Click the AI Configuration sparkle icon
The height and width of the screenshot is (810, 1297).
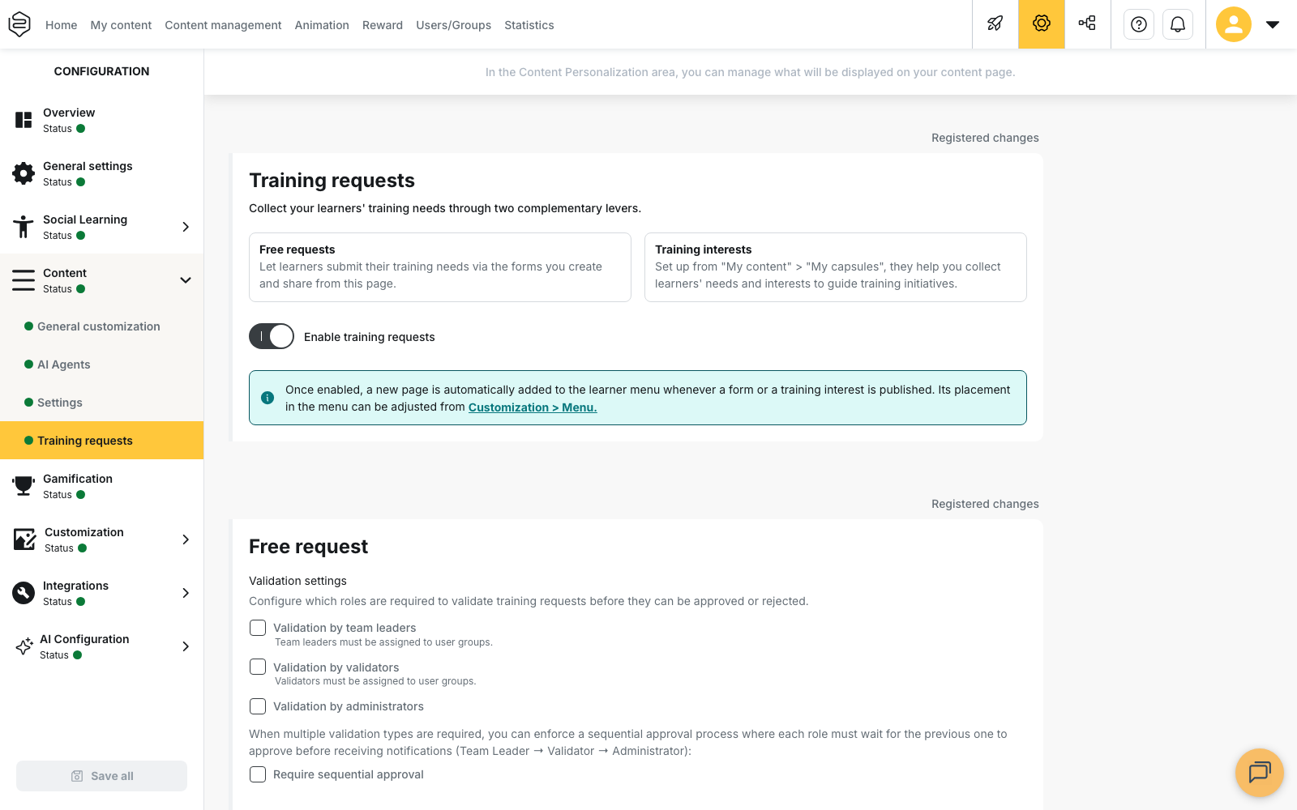(24, 646)
